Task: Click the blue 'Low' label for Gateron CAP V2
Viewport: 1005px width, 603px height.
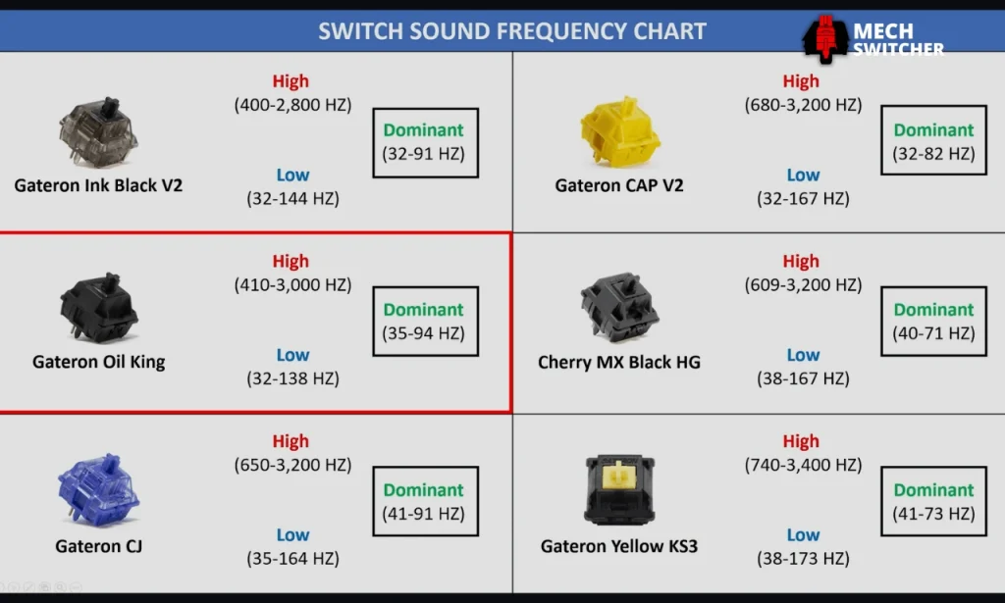Action: (x=803, y=175)
